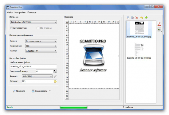This screenshot has width=169, height=115.
Task: Enable the Автоподатчик checkbox
Action: click(x=11, y=28)
